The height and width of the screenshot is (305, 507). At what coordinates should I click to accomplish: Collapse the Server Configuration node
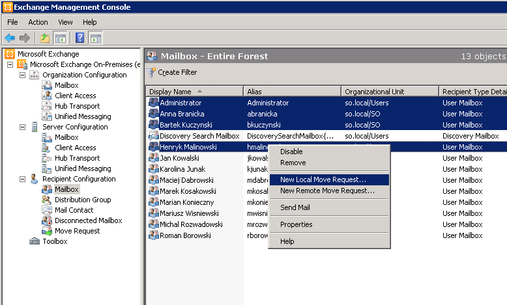pos(22,127)
